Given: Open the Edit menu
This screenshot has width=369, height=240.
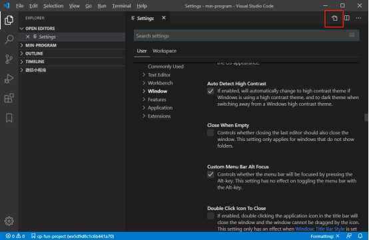Looking at the screenshot, I should click(33, 6).
